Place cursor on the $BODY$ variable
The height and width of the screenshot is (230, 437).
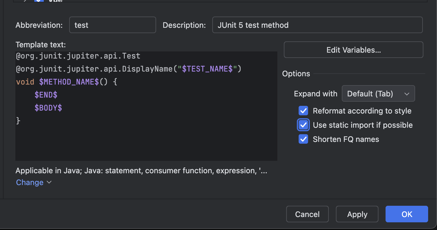point(48,108)
